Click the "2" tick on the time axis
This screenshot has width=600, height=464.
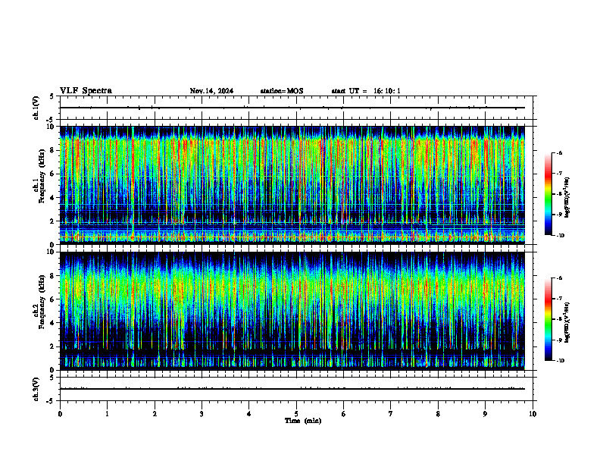pos(155,414)
